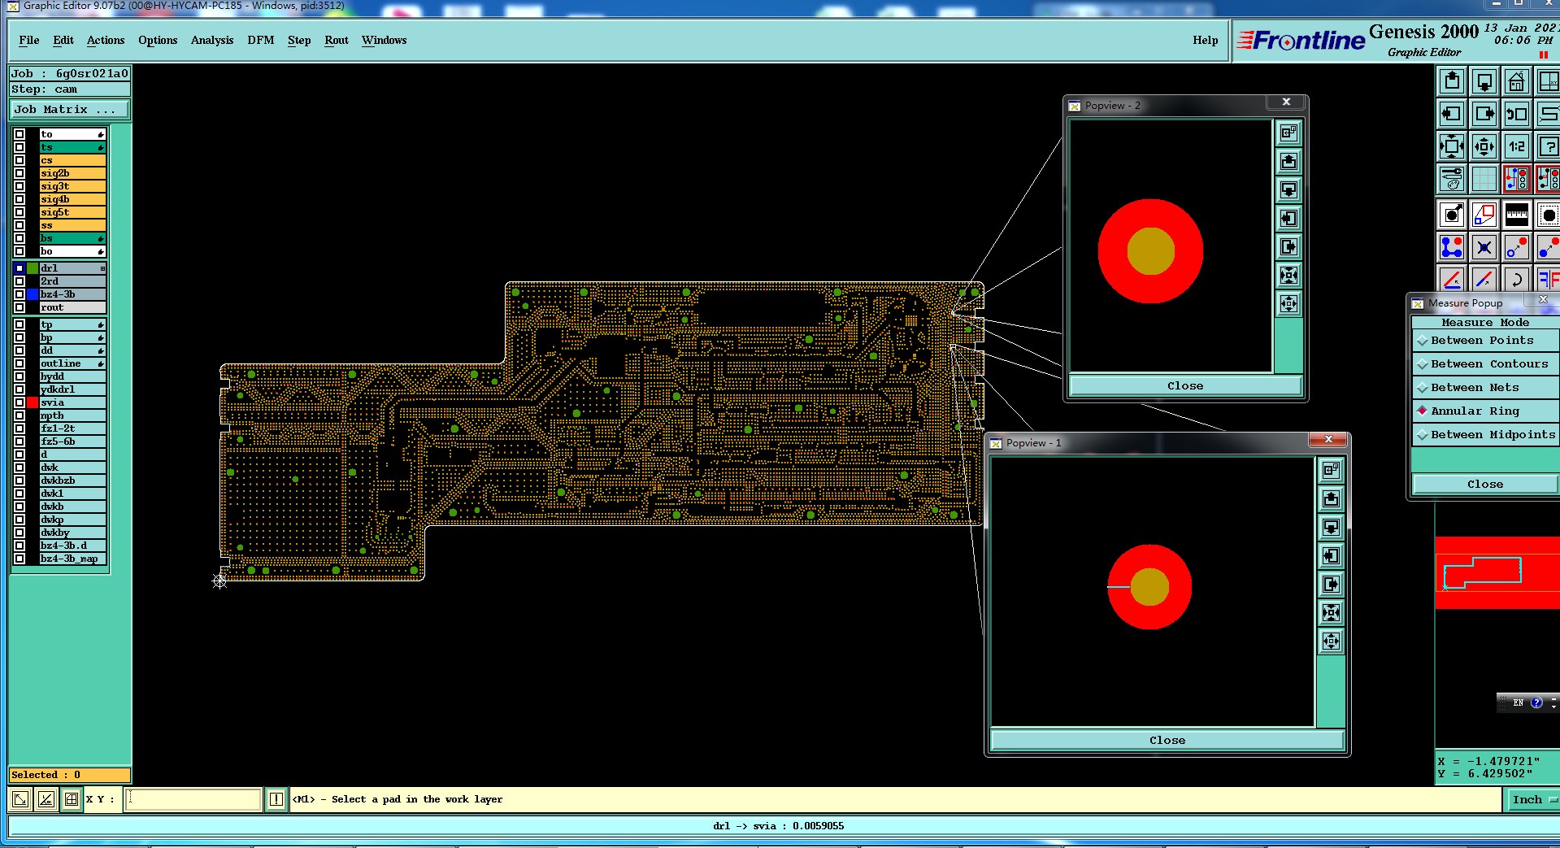This screenshot has width=1560, height=848.
Task: Select the bz4-3b_map layer name
Action: (x=72, y=559)
